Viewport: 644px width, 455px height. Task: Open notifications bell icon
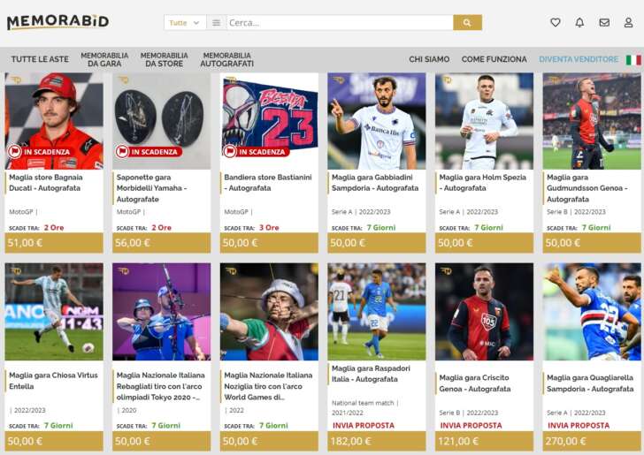pyautogui.click(x=579, y=23)
